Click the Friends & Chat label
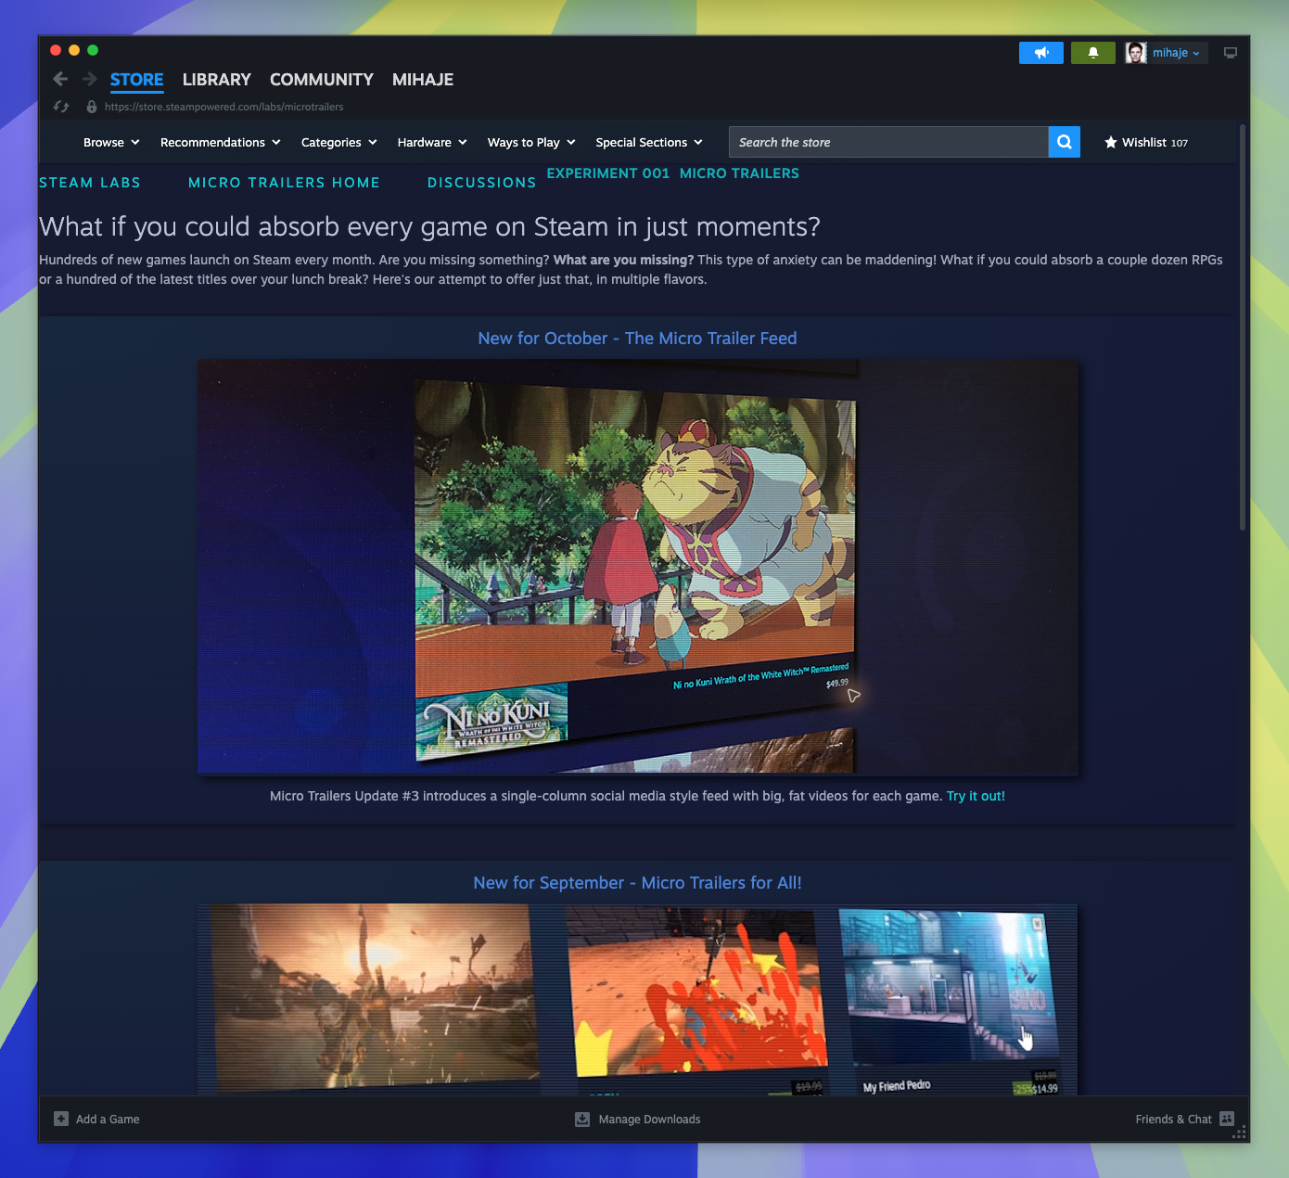Screen dimensions: 1289x1178 click(1173, 1119)
